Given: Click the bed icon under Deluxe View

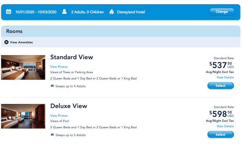Looking at the screenshot, I should pyautogui.click(x=52, y=135).
